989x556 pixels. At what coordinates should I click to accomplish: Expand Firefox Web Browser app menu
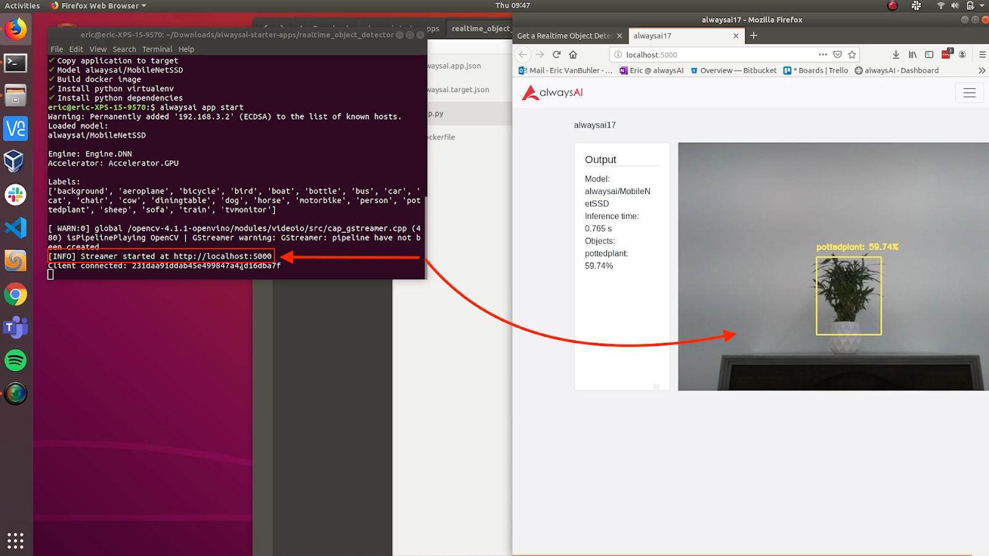point(99,6)
